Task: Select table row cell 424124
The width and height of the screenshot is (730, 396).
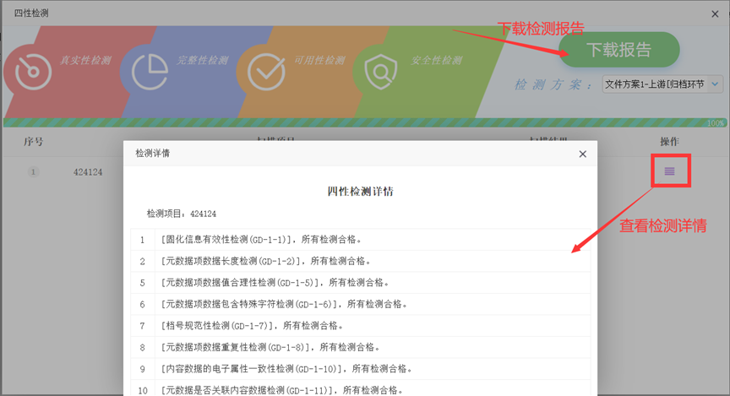Action: pyautogui.click(x=88, y=172)
